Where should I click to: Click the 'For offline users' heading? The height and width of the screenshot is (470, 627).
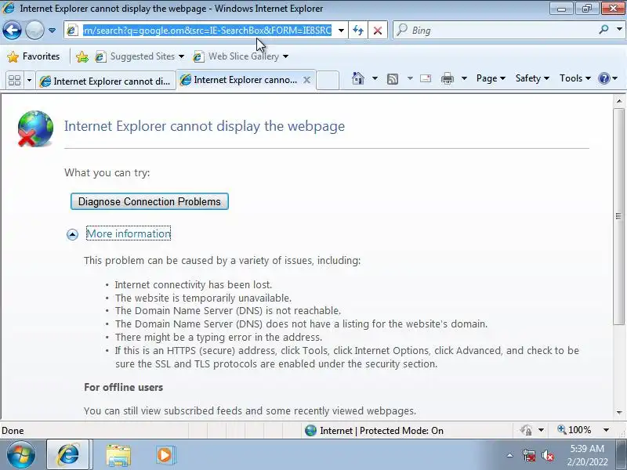(124, 387)
